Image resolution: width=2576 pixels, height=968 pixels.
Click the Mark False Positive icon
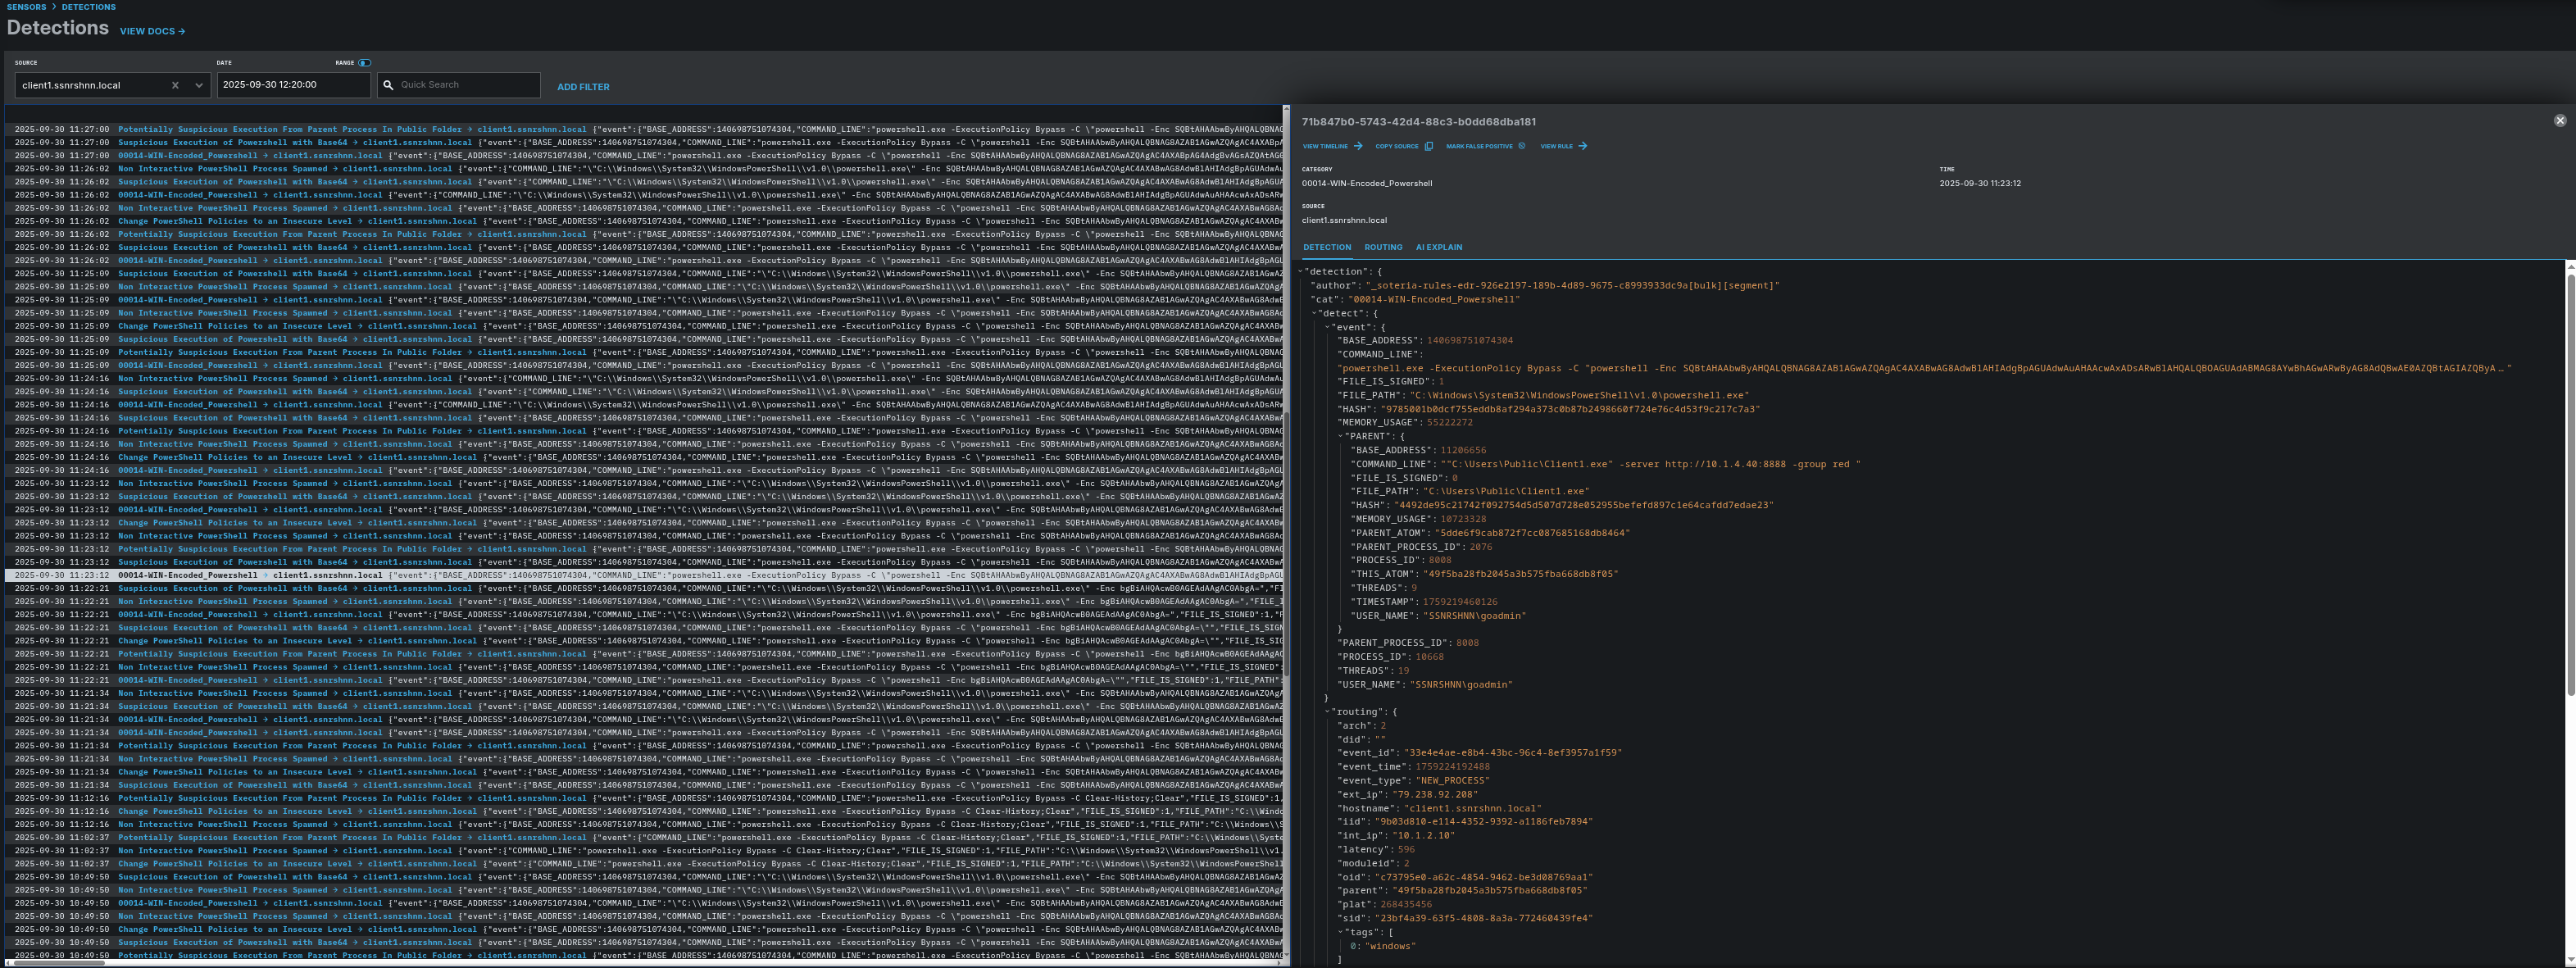coord(1522,146)
